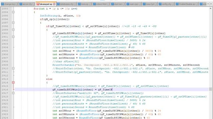
Task: Switch to the trans.sp tab
Action: click(85, 4)
